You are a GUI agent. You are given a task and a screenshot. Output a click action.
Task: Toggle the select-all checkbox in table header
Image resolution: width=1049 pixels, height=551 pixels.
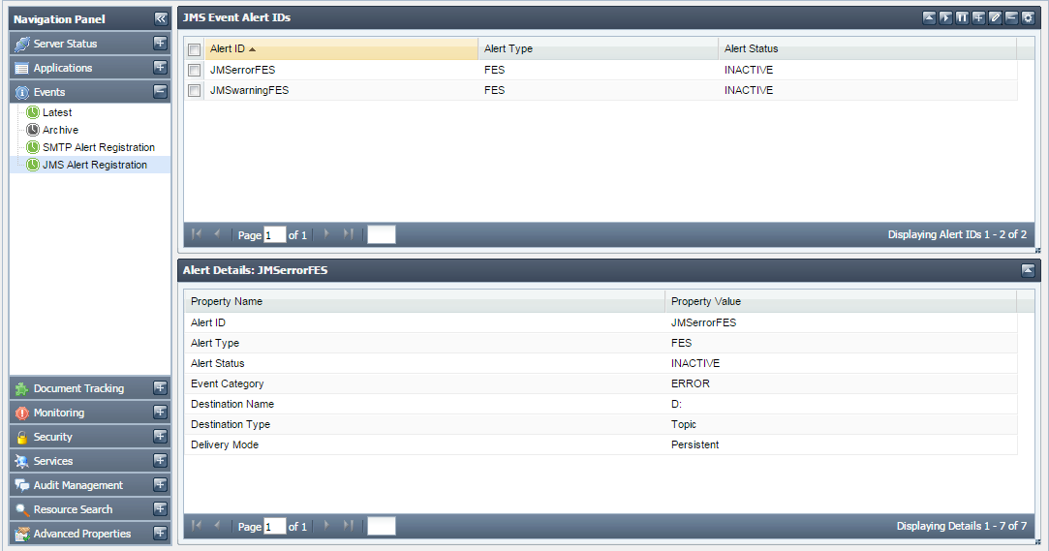pyautogui.click(x=194, y=49)
